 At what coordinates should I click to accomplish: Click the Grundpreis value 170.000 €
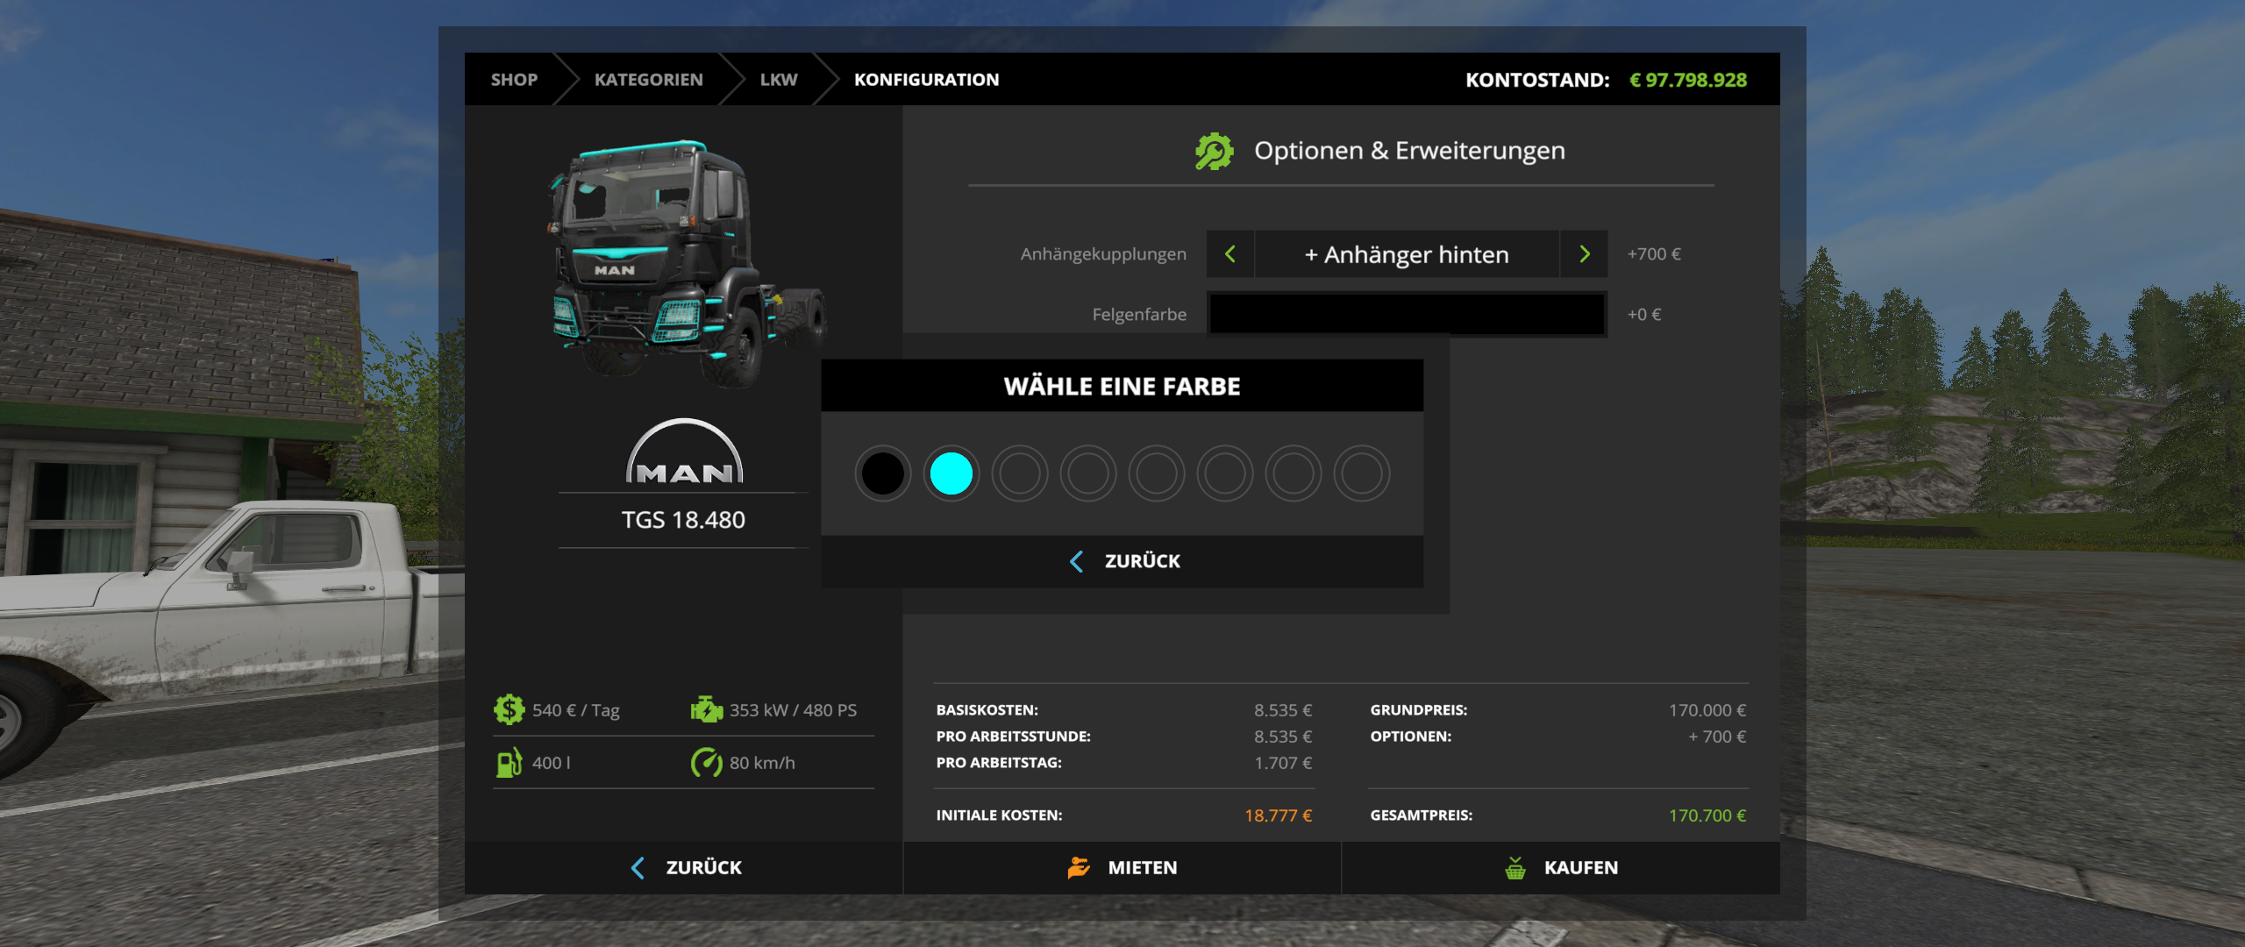(1707, 710)
